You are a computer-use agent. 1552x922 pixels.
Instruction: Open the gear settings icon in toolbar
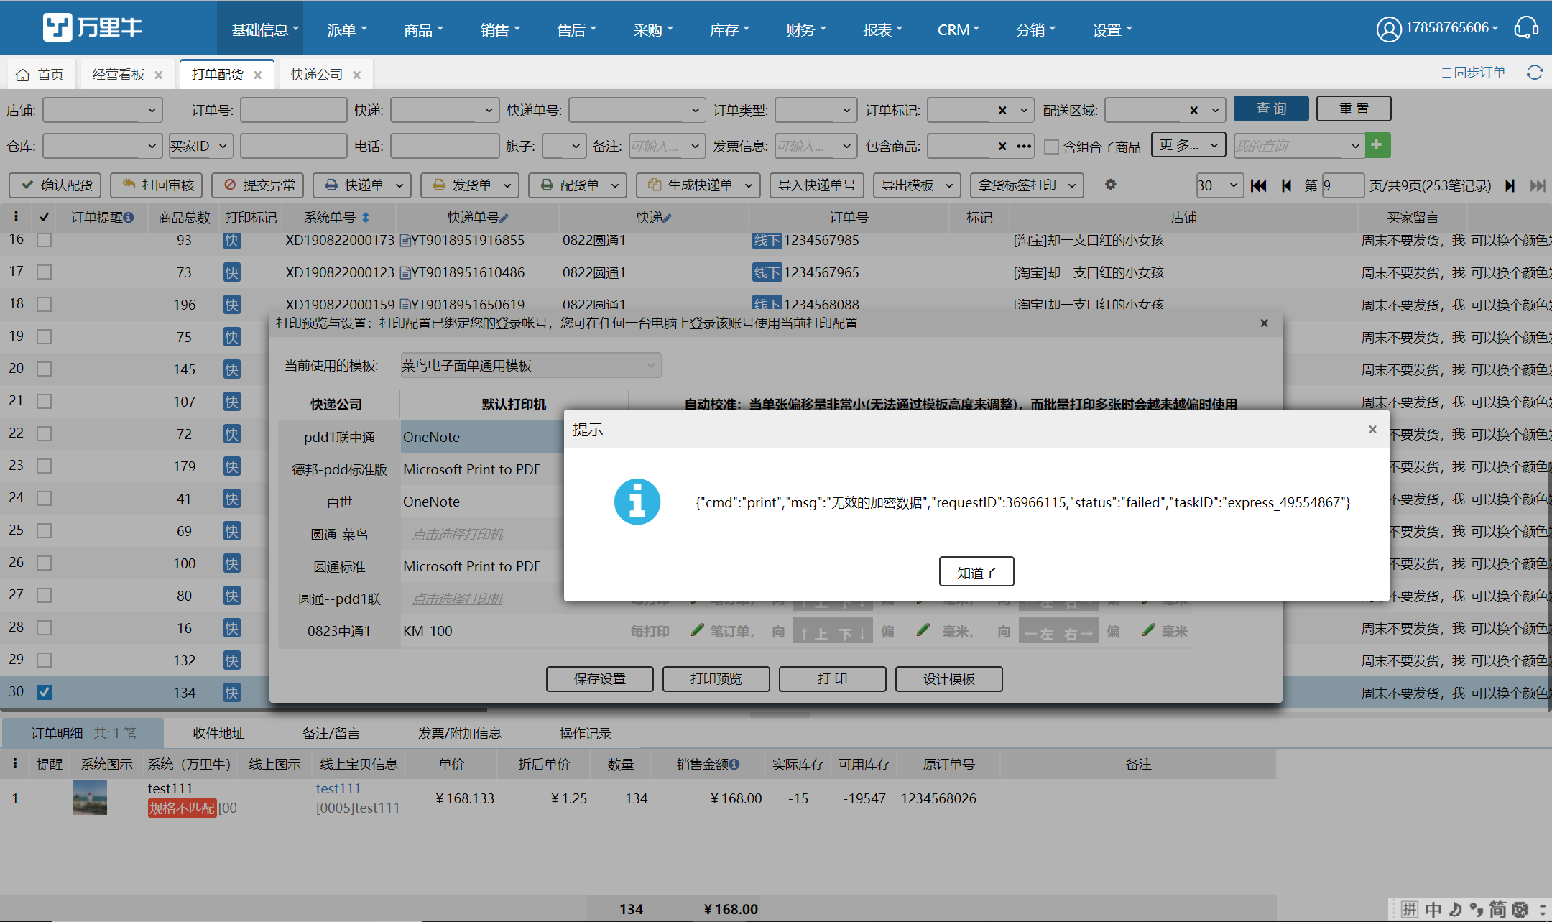coord(1110,185)
